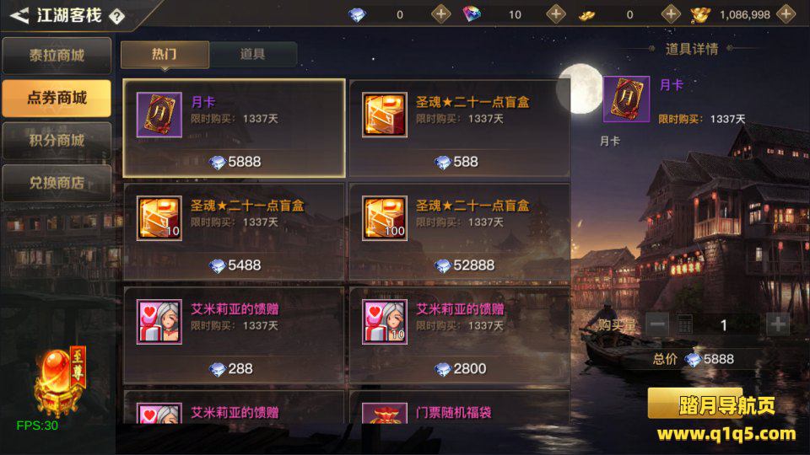Screen dimensions: 810x455
Task: Go to the 兑换商店 section
Action: pos(57,183)
